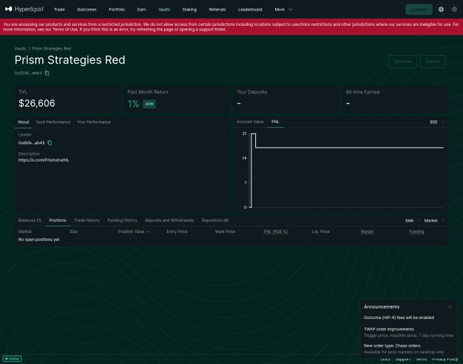The width and height of the screenshot is (463, 364).
Task: Click the Online status indicator
Action: (x=12, y=359)
